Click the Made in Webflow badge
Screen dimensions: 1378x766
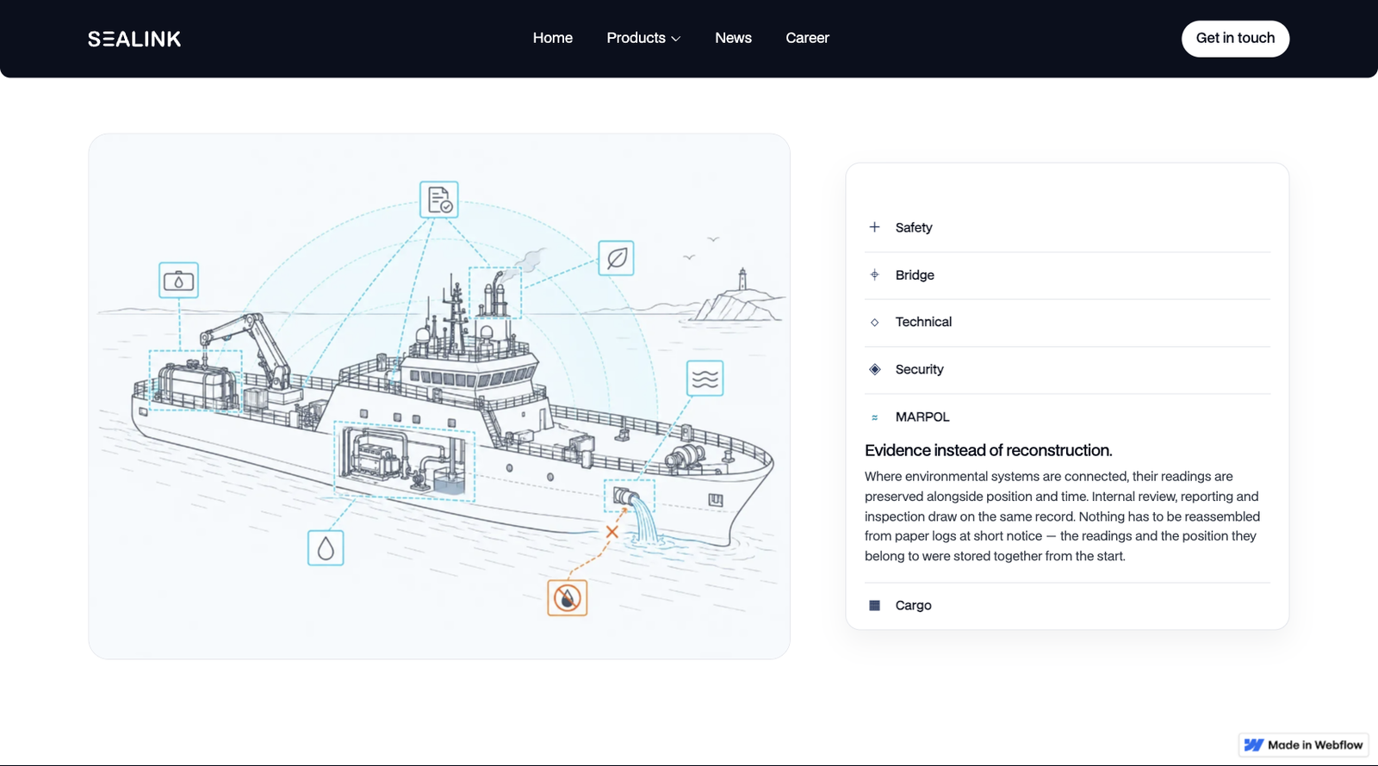point(1303,745)
